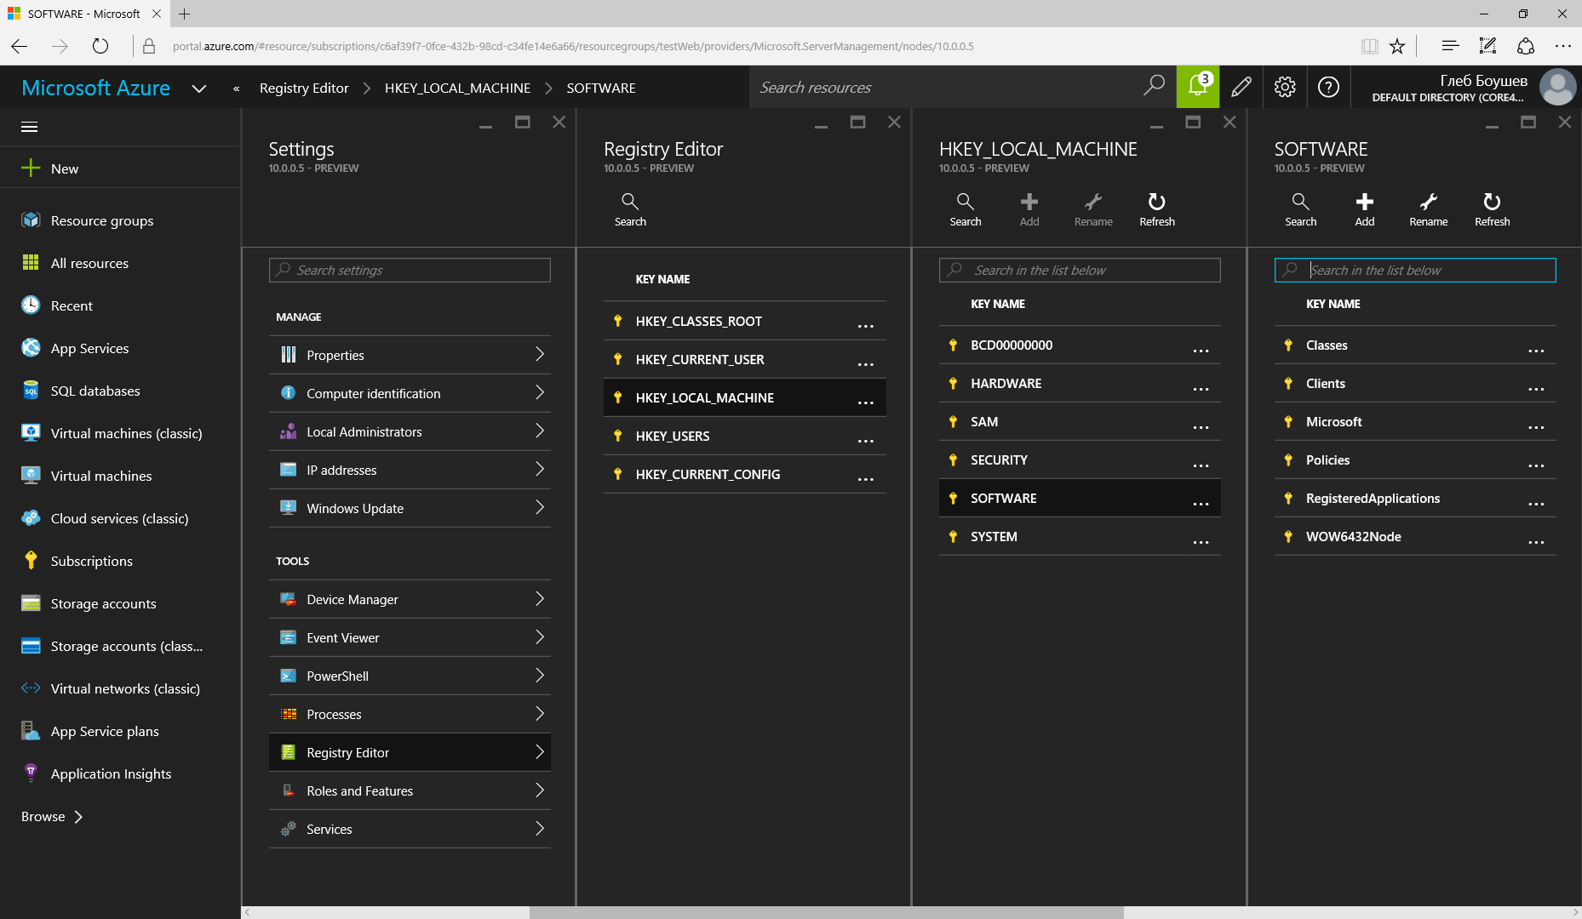Open Processes tool

pos(410,714)
